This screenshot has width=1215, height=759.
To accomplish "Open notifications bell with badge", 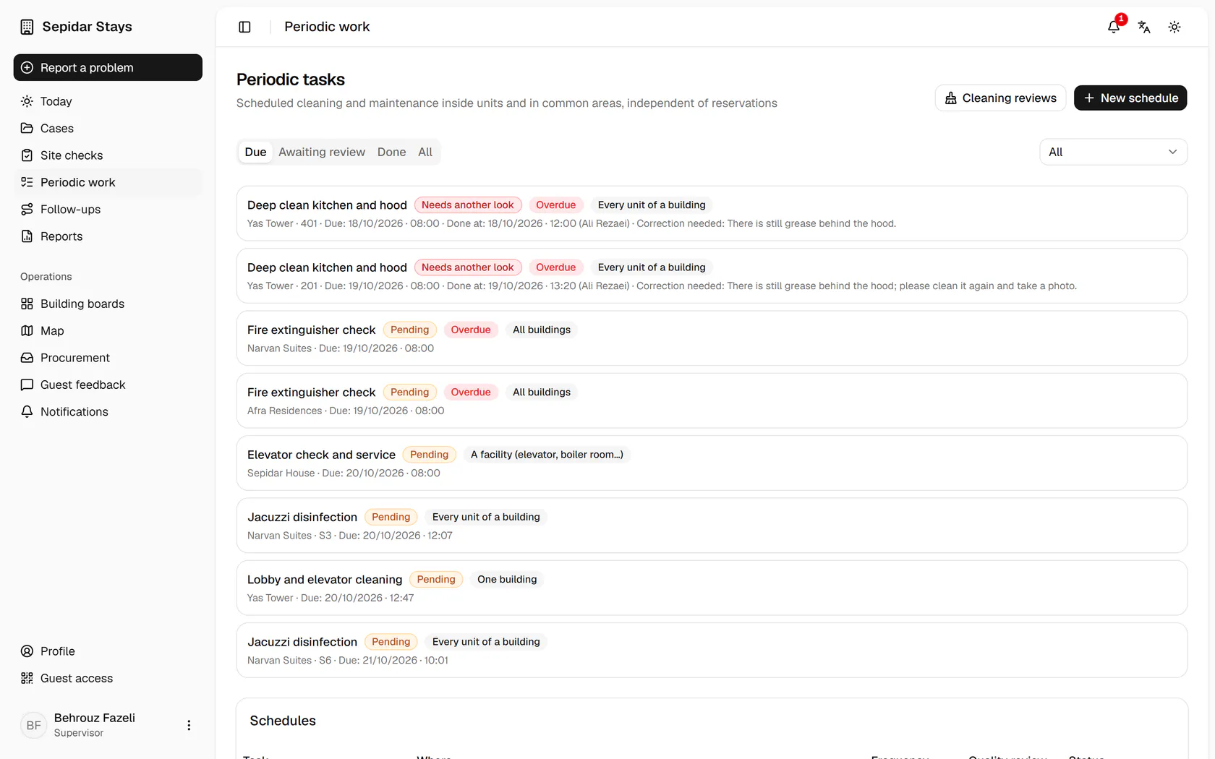I will pyautogui.click(x=1114, y=27).
